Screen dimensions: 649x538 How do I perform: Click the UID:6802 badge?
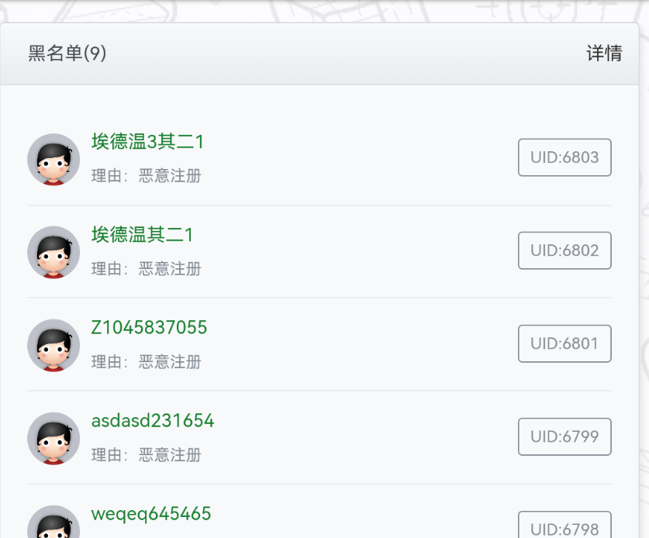pyautogui.click(x=564, y=250)
